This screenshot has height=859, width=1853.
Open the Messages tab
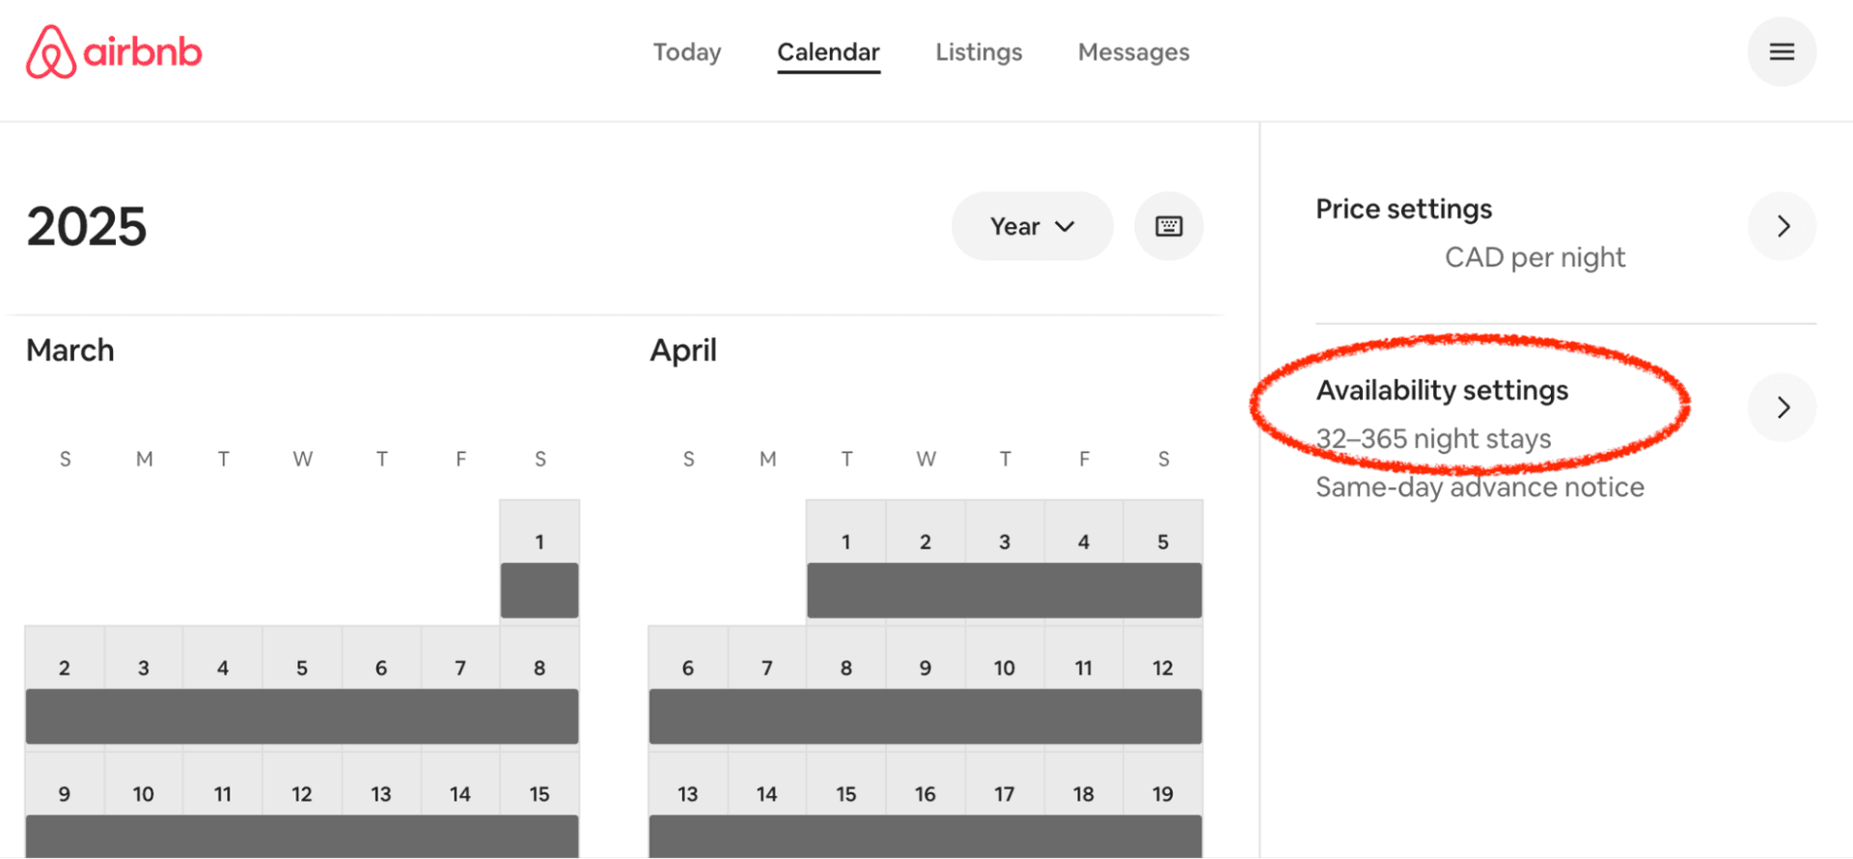click(x=1133, y=52)
